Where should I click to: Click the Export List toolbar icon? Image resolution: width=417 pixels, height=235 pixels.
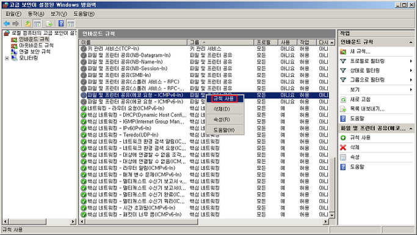(49, 24)
